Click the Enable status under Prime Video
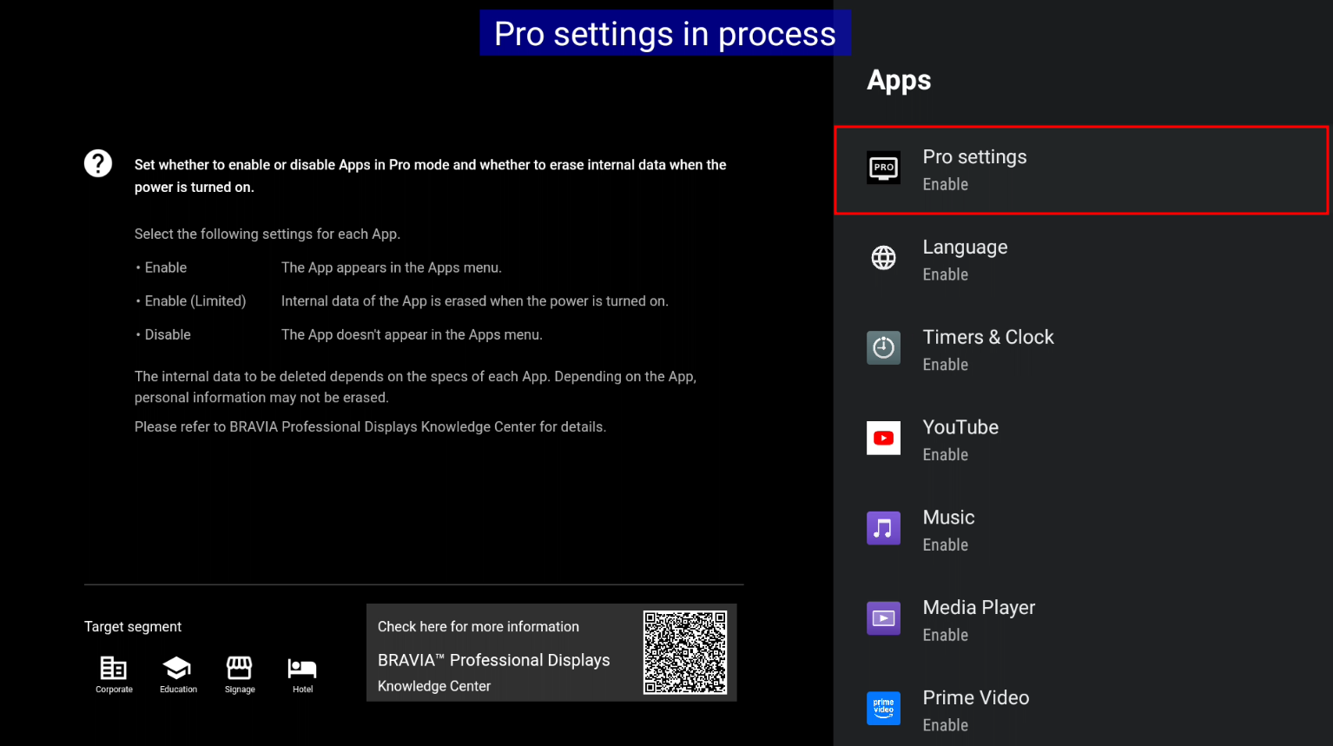This screenshot has height=746, width=1333. [945, 726]
